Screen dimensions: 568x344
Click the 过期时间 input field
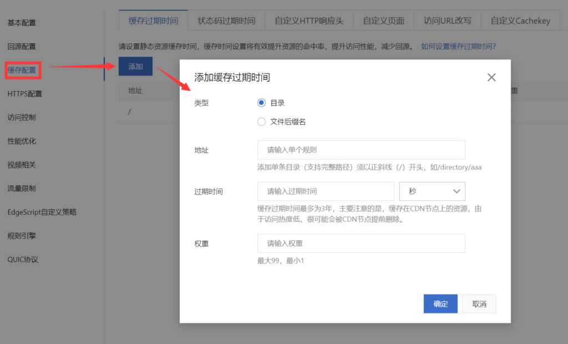tap(326, 191)
